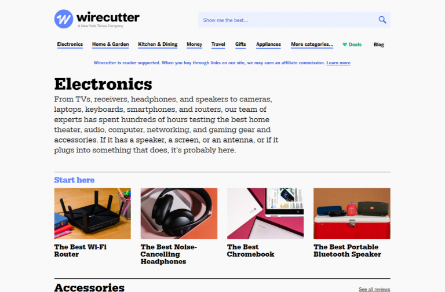Image resolution: width=445 pixels, height=292 pixels.
Task: Open the Gifts category
Action: click(x=240, y=44)
